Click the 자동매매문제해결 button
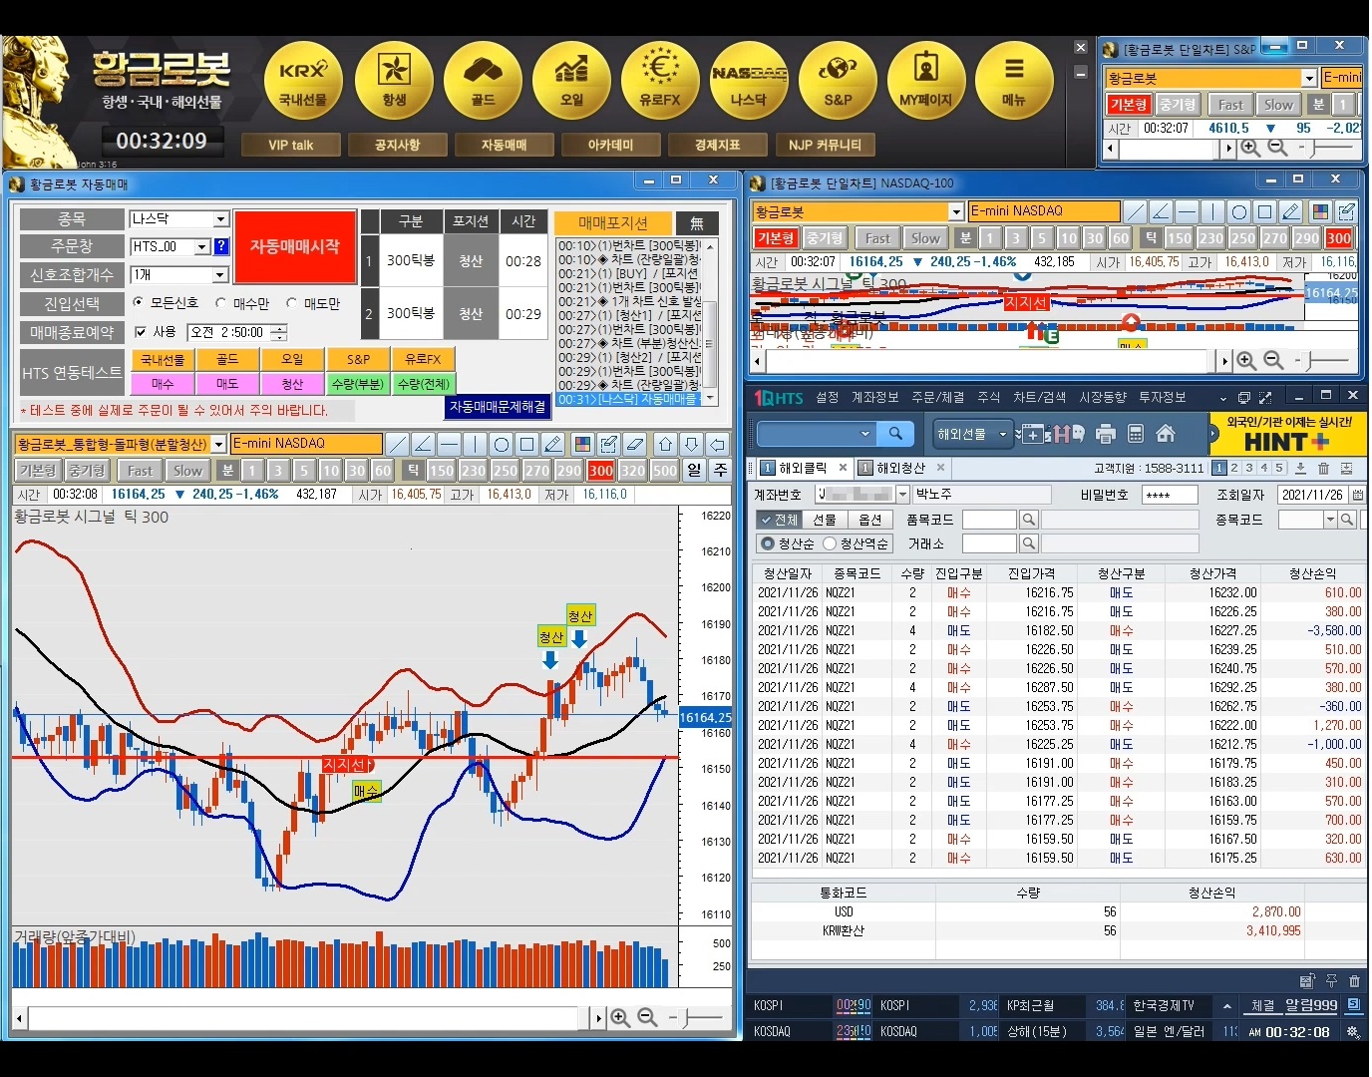This screenshot has height=1077, width=1372. click(498, 407)
